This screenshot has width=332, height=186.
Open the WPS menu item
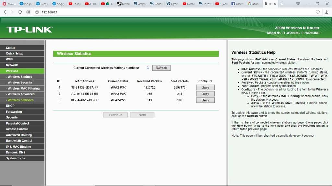22,59
